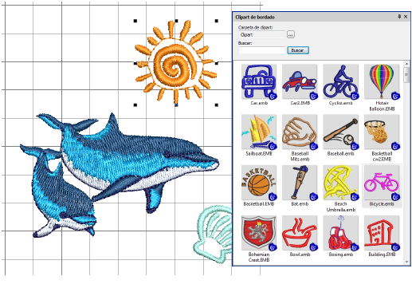The image size is (412, 288).
Task: Select the teal seashell embroidery design
Action: (213, 234)
